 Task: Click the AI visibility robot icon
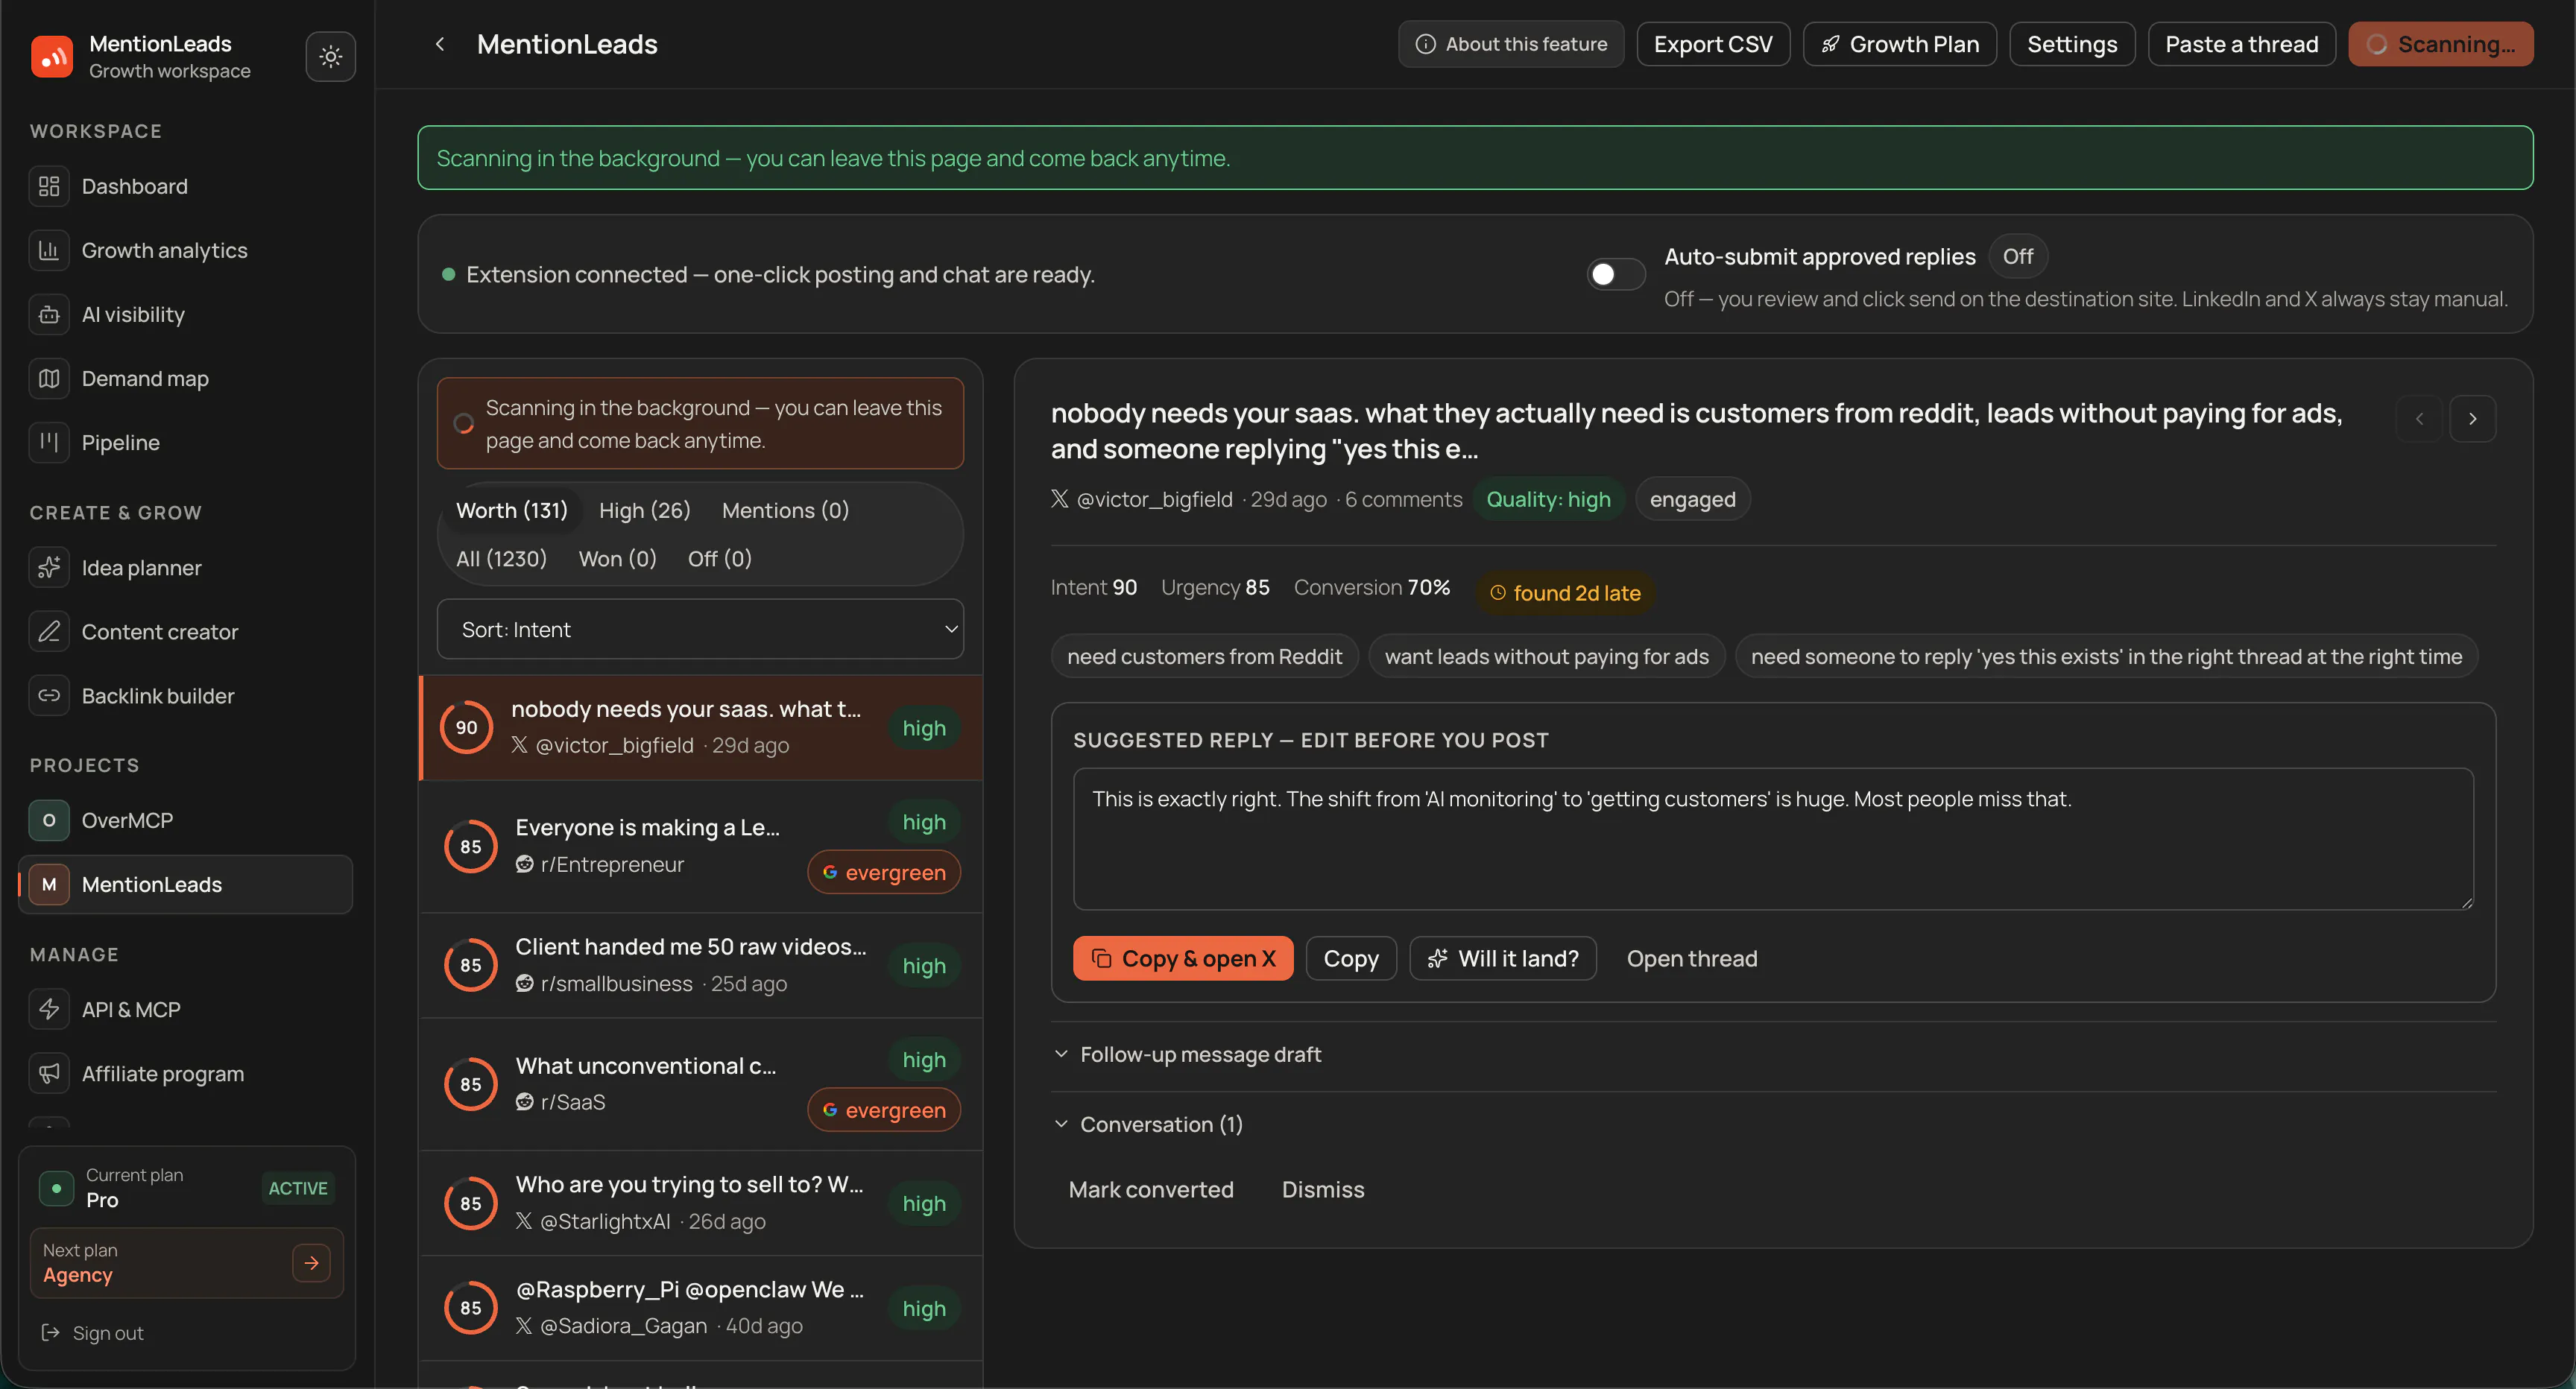[x=49, y=314]
